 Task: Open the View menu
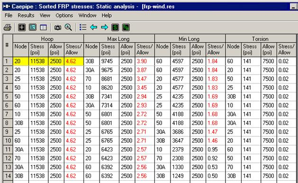45,16
